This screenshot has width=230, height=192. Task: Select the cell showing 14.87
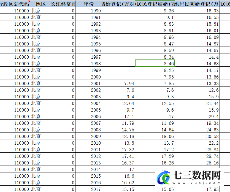197,44
